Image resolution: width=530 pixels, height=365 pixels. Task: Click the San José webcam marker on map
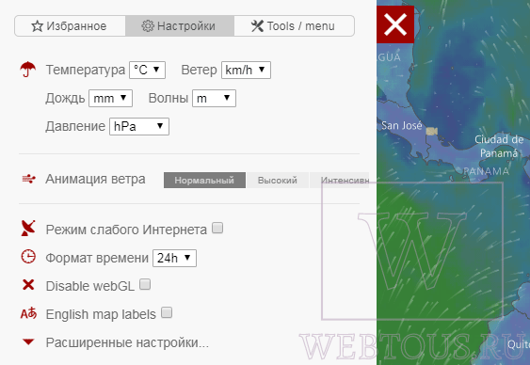432,131
